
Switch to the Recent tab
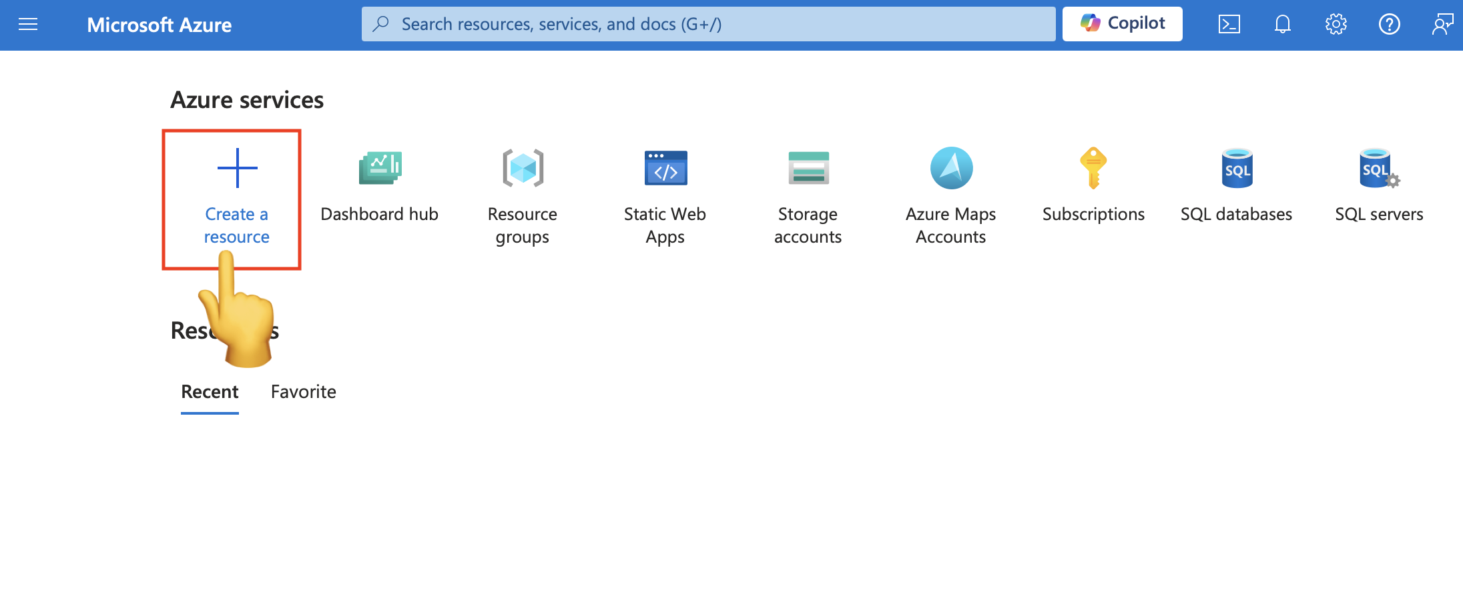pos(209,392)
